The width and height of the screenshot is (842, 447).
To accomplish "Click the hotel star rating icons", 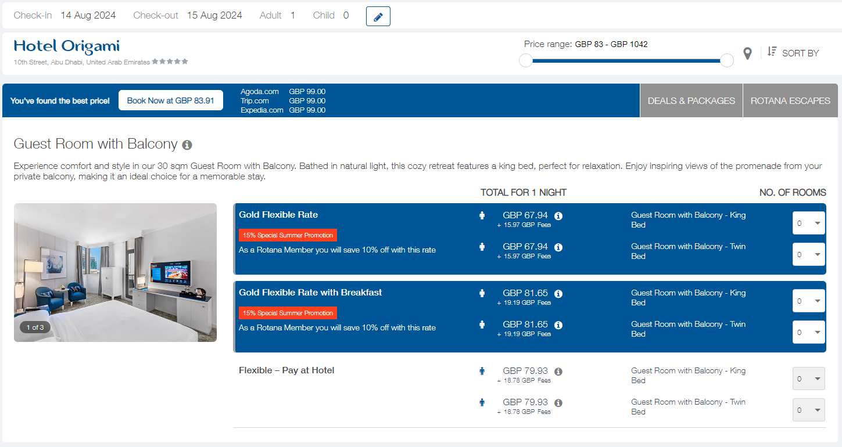I will point(170,62).
